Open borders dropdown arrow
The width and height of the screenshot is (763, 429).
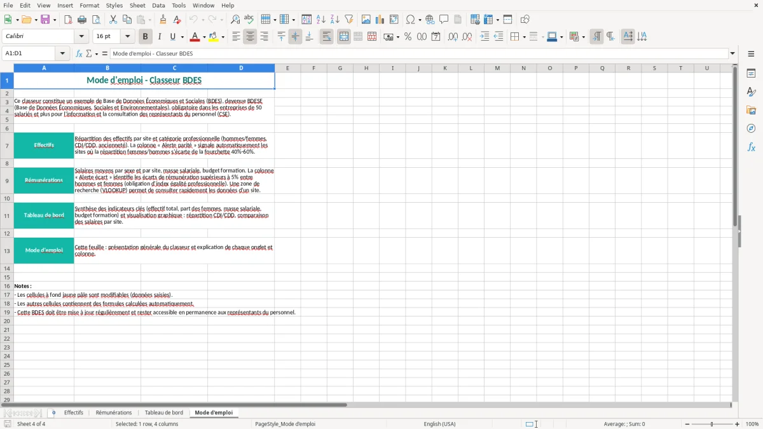click(x=523, y=37)
